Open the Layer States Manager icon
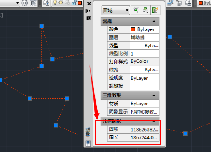The width and height of the screenshot is (211, 152). click(188, 3)
